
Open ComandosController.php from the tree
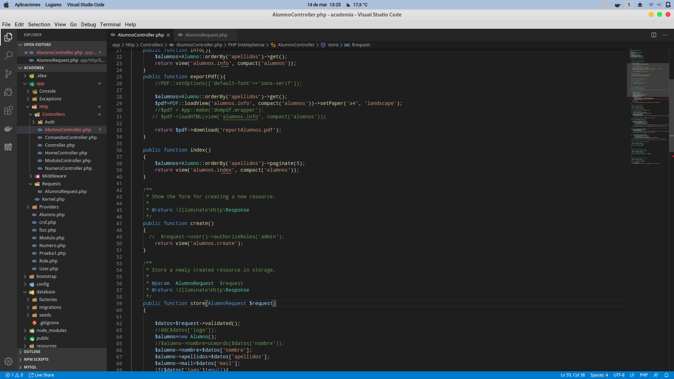(x=71, y=138)
